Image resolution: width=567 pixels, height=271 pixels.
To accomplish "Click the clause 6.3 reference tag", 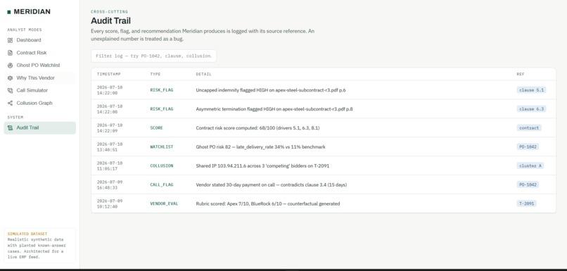I will click(x=531, y=109).
